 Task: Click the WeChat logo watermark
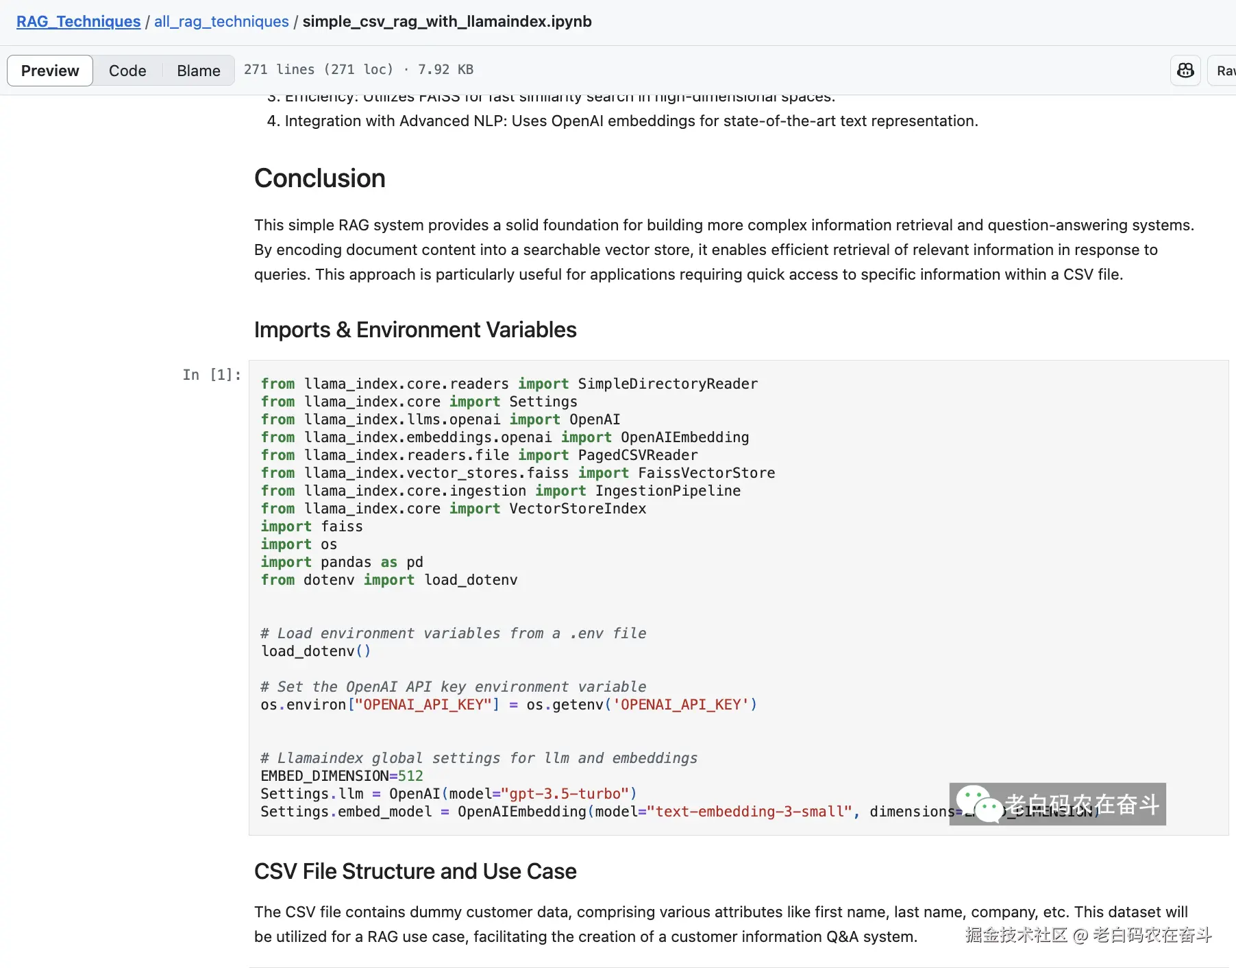point(978,804)
